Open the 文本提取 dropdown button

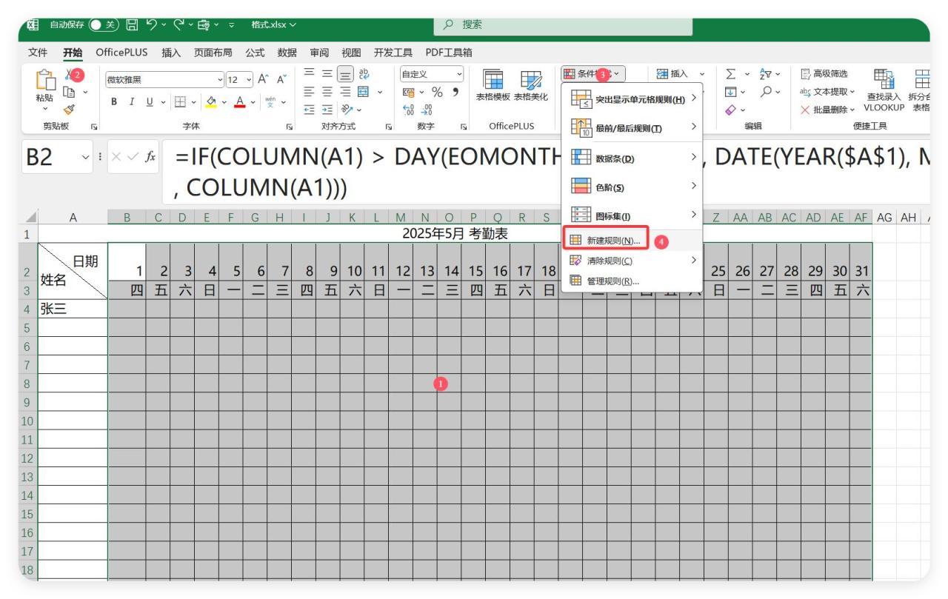tap(828, 92)
